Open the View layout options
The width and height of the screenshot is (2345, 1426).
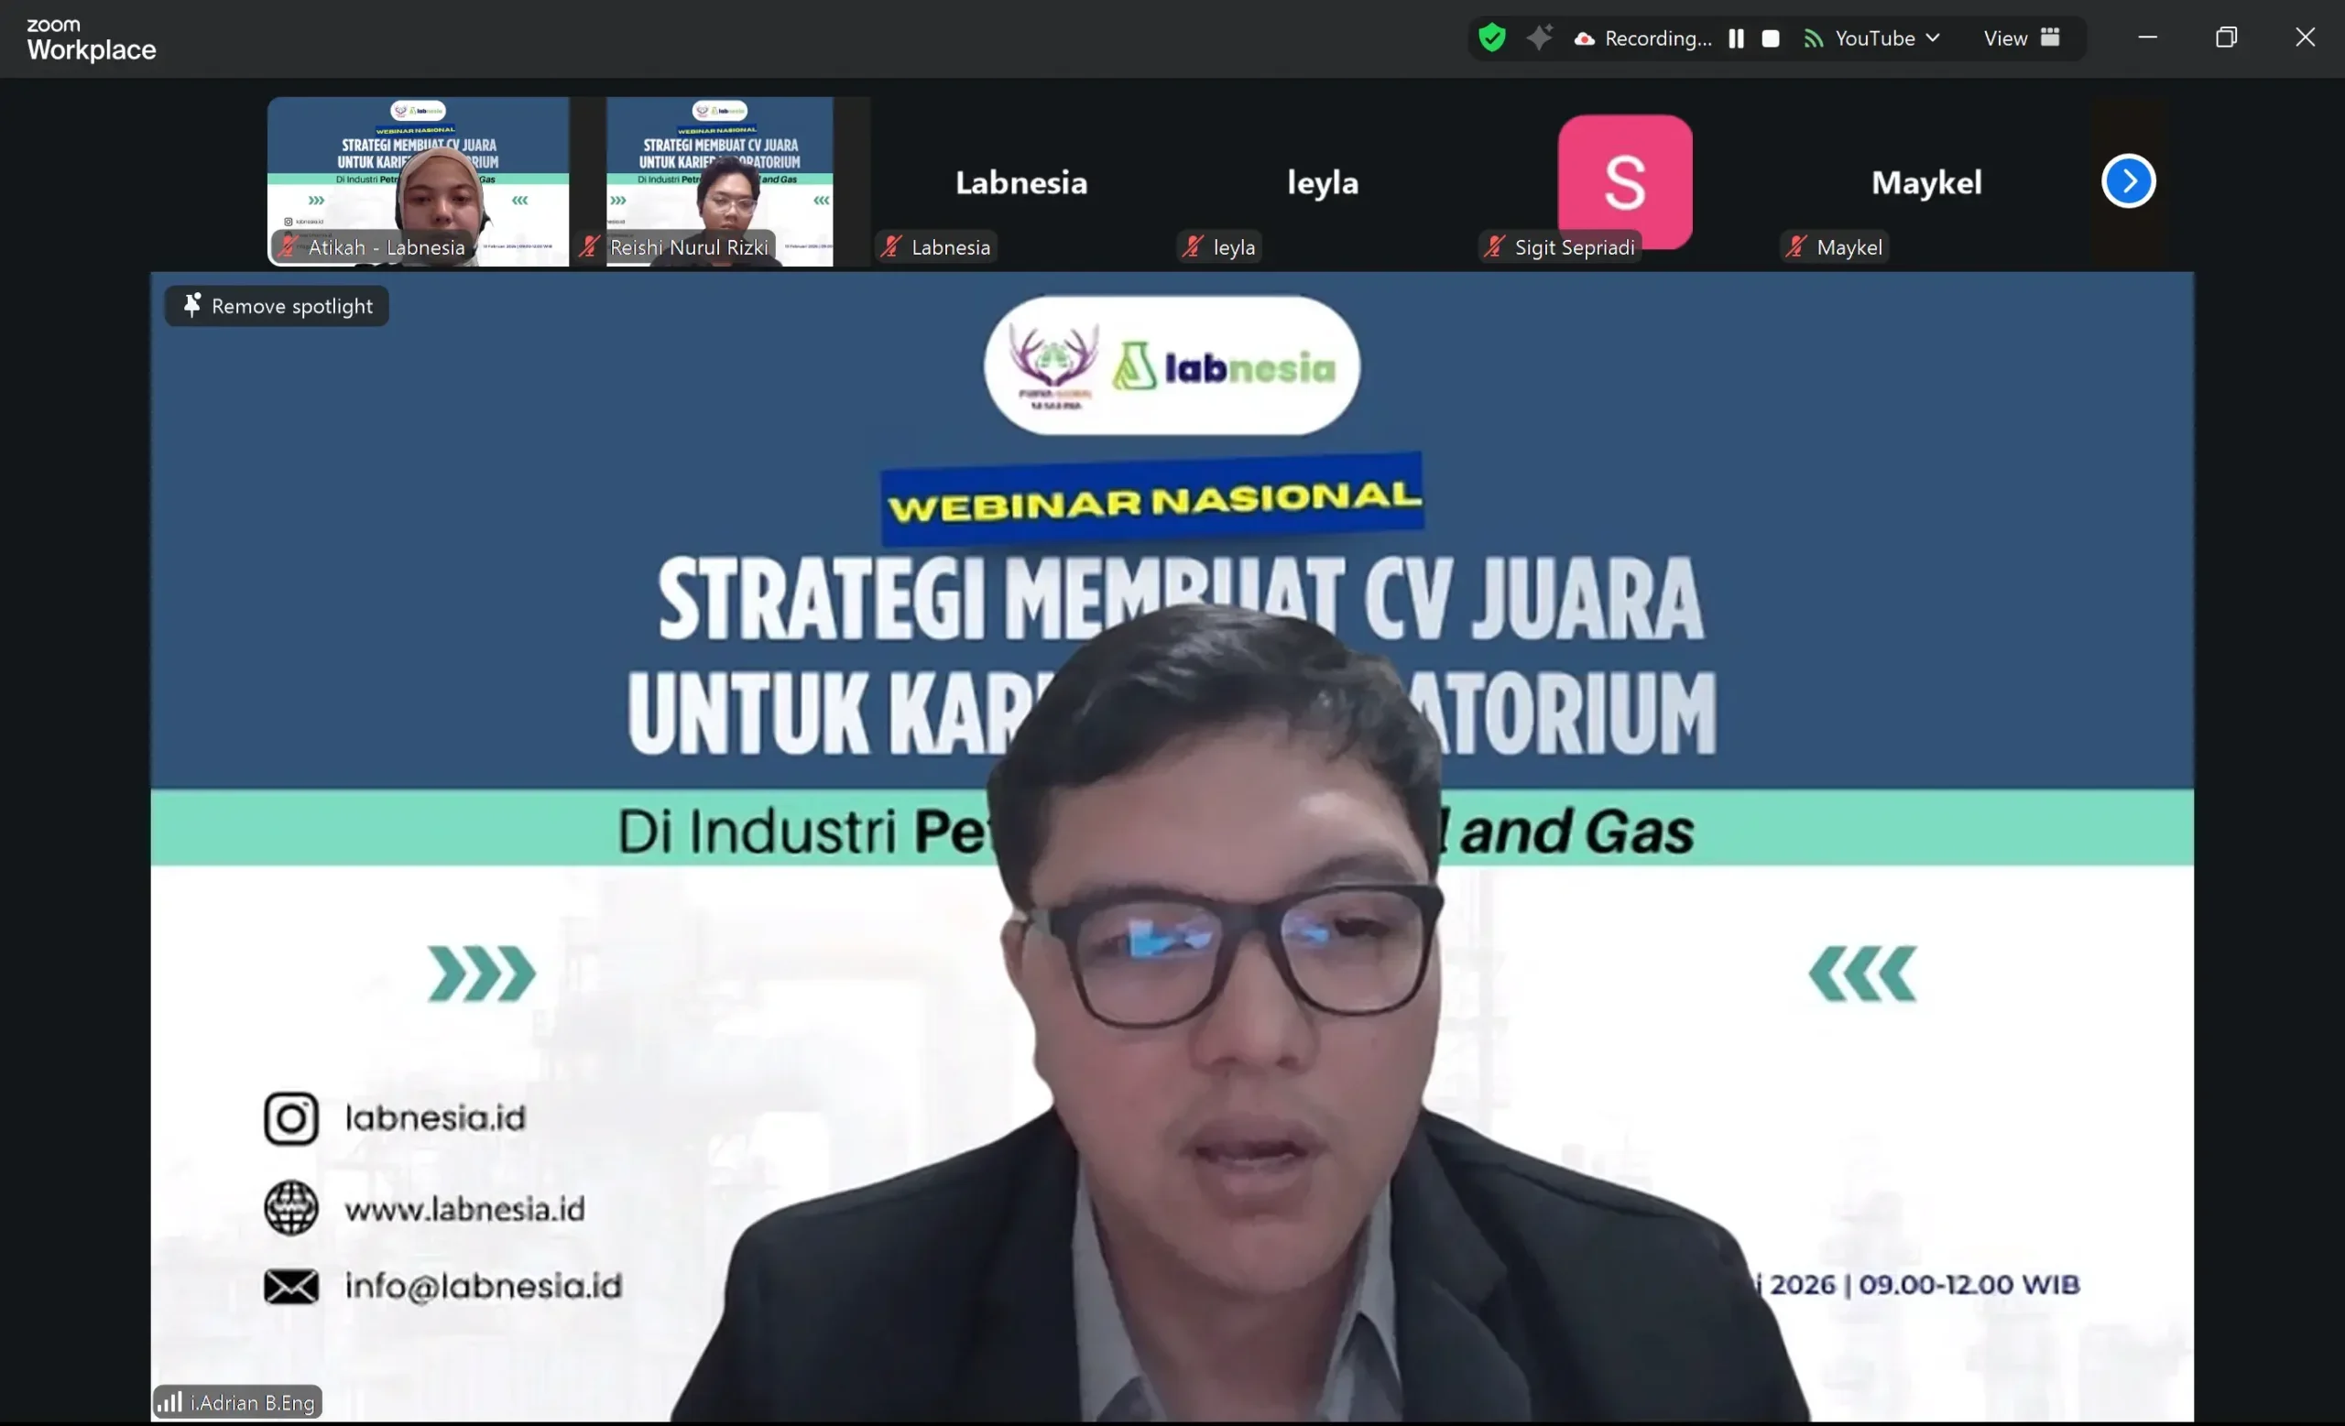2004,38
